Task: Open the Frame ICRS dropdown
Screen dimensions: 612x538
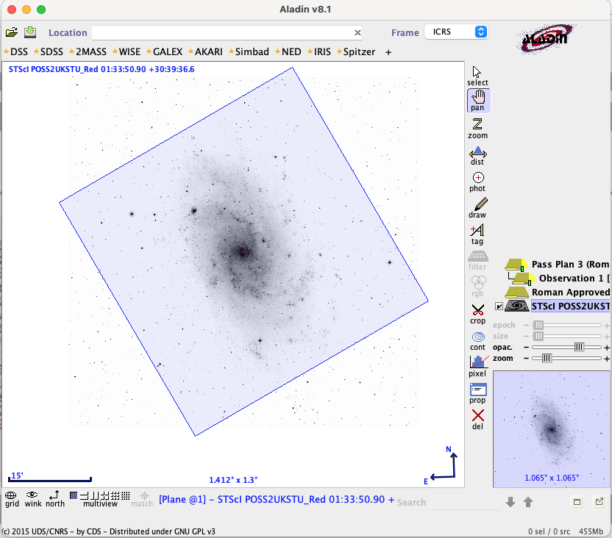Action: 456,32
